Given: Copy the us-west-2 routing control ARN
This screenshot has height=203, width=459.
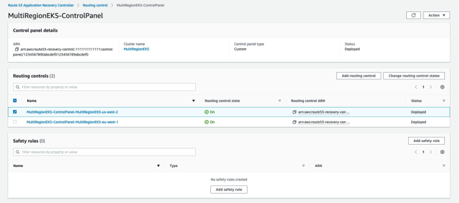Looking at the screenshot, I should coord(295,112).
